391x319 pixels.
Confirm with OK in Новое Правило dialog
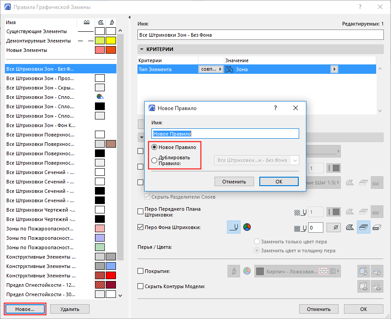tap(279, 182)
